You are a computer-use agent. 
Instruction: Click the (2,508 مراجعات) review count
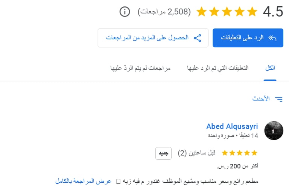(164, 12)
